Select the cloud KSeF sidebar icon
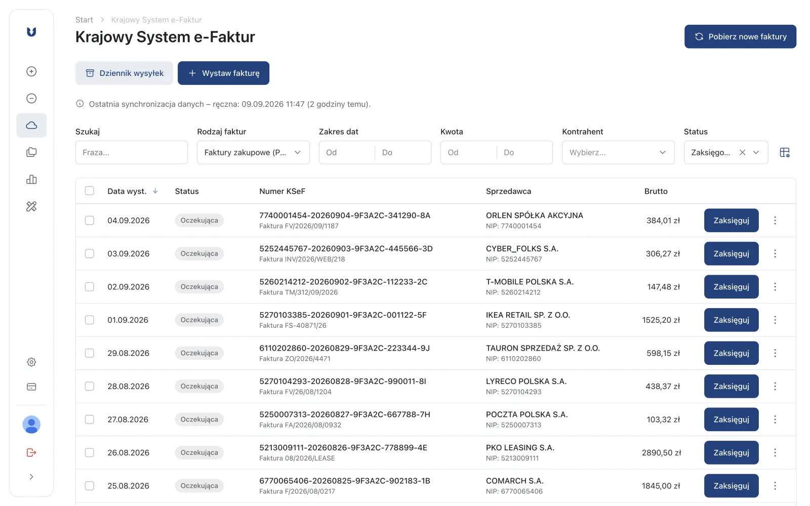Image resolution: width=810 pixels, height=506 pixels. point(31,125)
